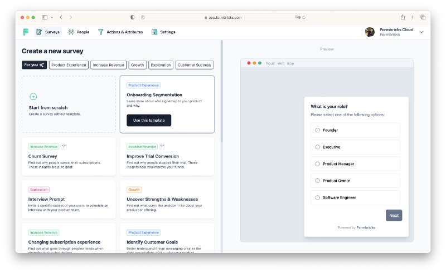This screenshot has height=273, width=446.
Task: Select the For you filter
Action: (34, 65)
